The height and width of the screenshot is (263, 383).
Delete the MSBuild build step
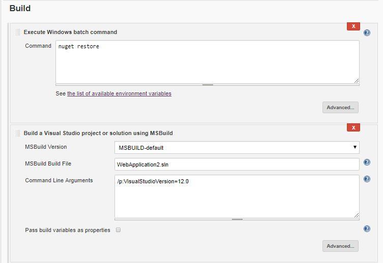[x=353, y=127]
